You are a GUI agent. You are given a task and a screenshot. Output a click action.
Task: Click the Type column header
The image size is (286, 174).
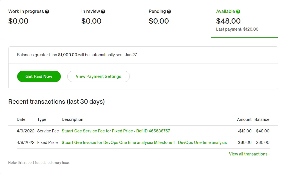42,119
